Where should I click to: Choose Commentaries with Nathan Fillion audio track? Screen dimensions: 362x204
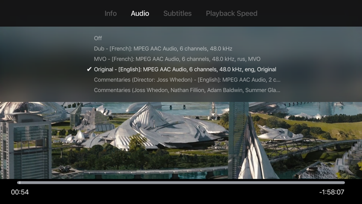point(187,90)
